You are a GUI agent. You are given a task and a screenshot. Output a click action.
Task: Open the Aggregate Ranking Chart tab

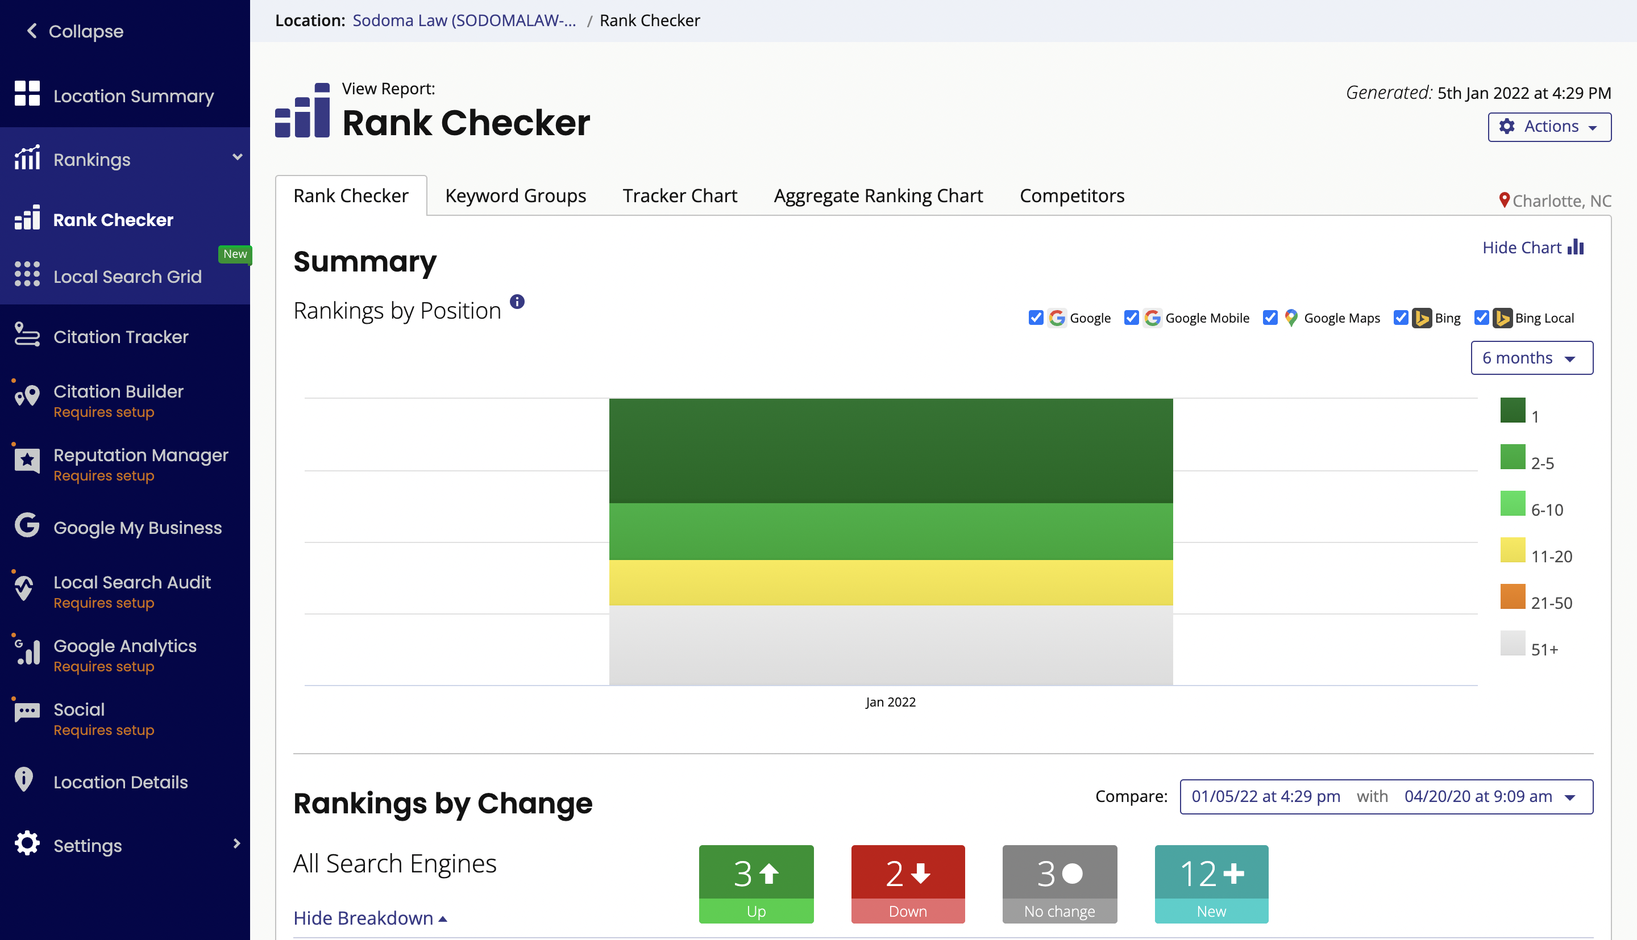click(x=878, y=195)
